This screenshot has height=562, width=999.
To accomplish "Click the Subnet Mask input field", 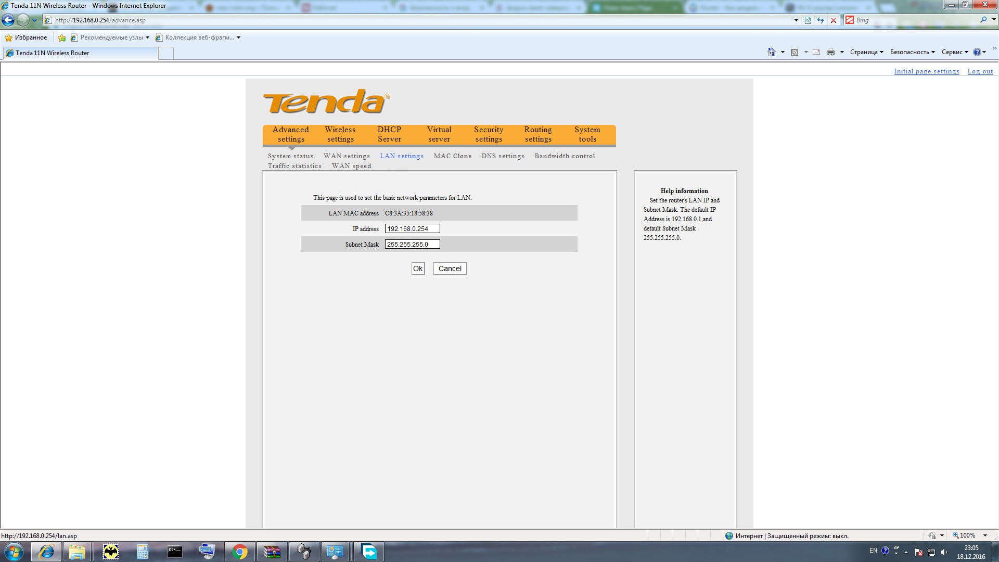I will point(412,245).
